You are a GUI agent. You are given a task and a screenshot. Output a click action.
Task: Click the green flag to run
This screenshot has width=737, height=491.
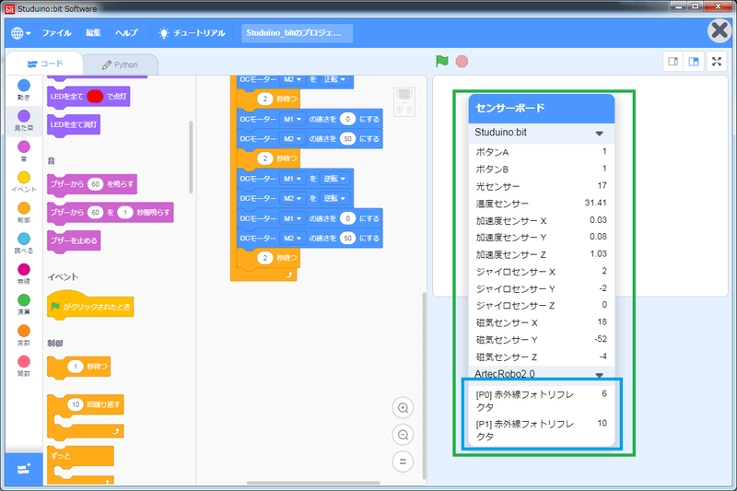pyautogui.click(x=442, y=61)
